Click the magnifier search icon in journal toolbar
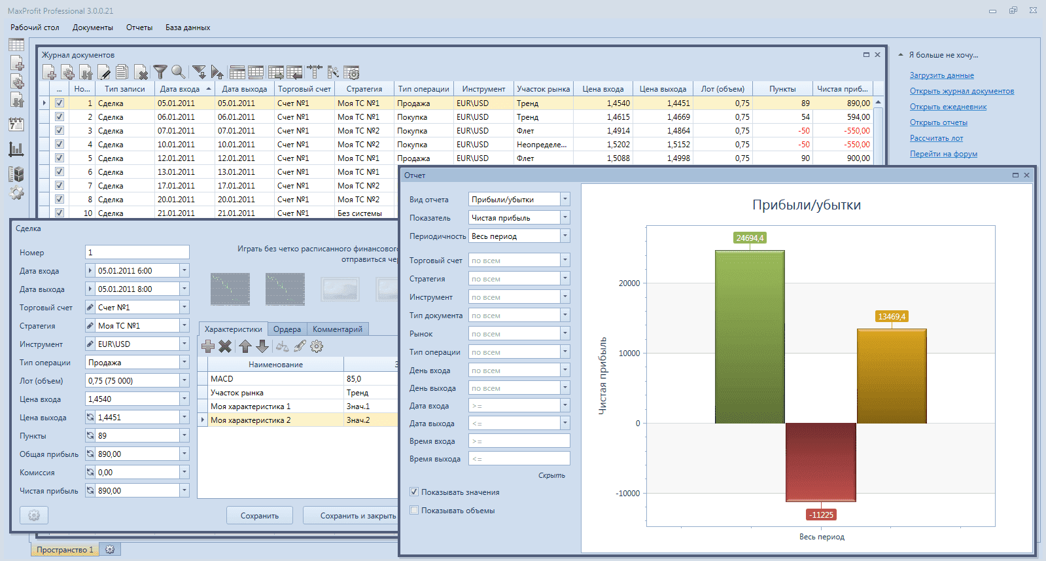This screenshot has width=1046, height=561. (x=178, y=72)
